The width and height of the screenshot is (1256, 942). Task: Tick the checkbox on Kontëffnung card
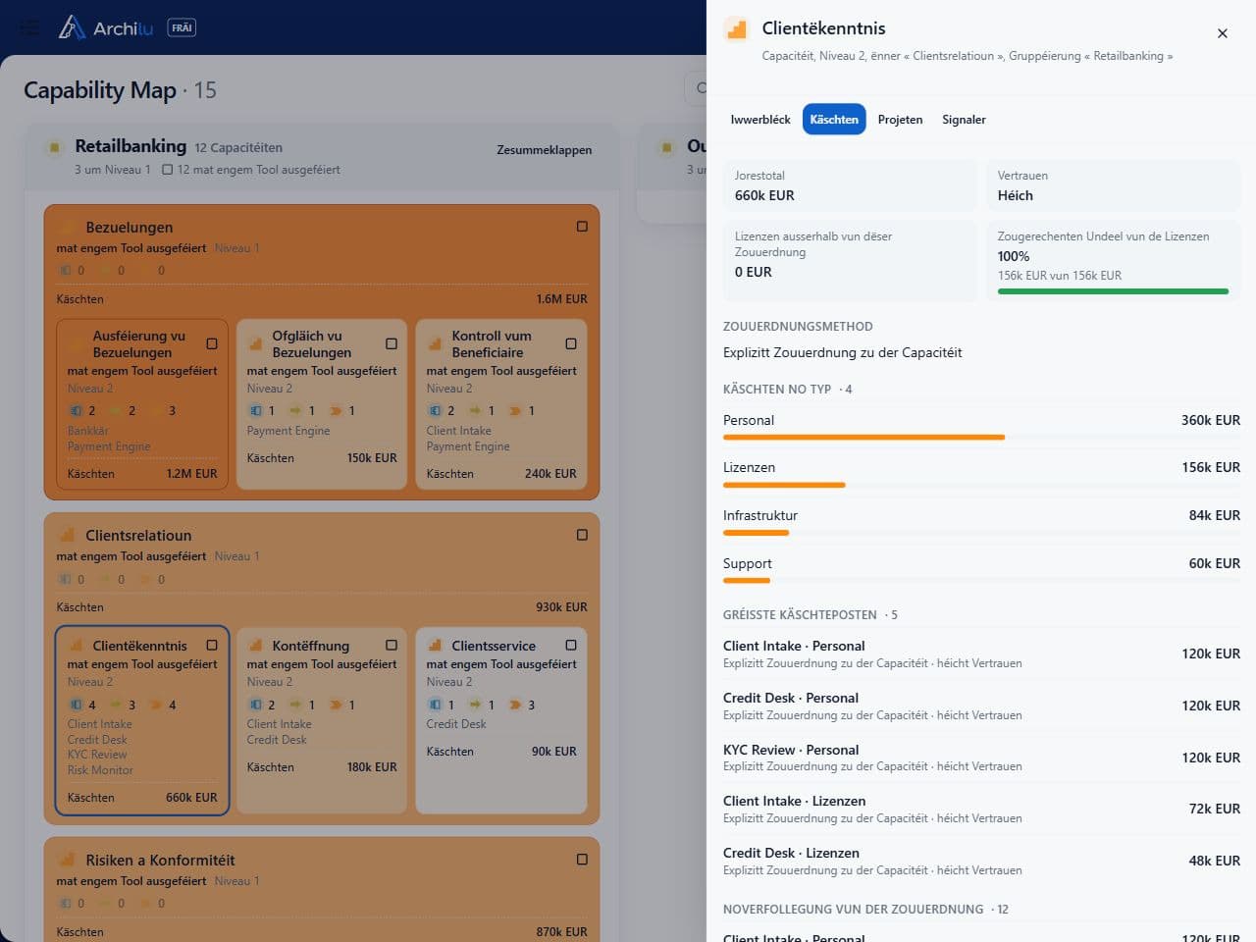pos(392,645)
